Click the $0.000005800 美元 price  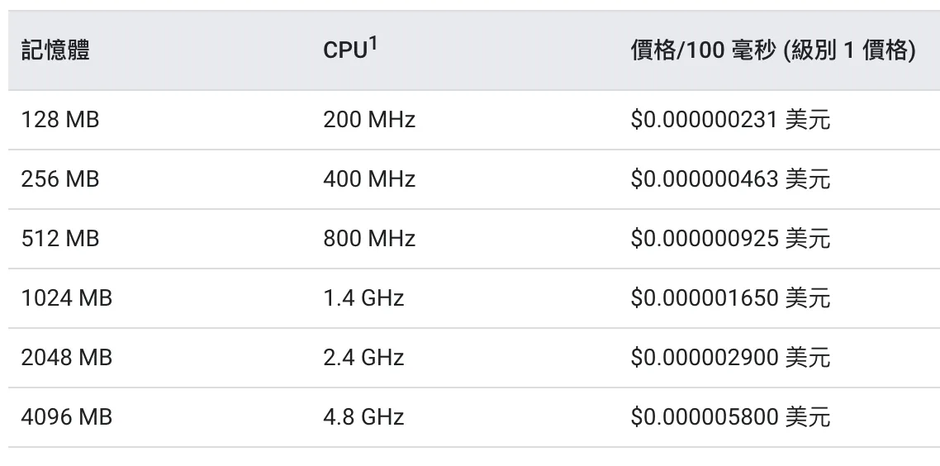click(x=730, y=417)
